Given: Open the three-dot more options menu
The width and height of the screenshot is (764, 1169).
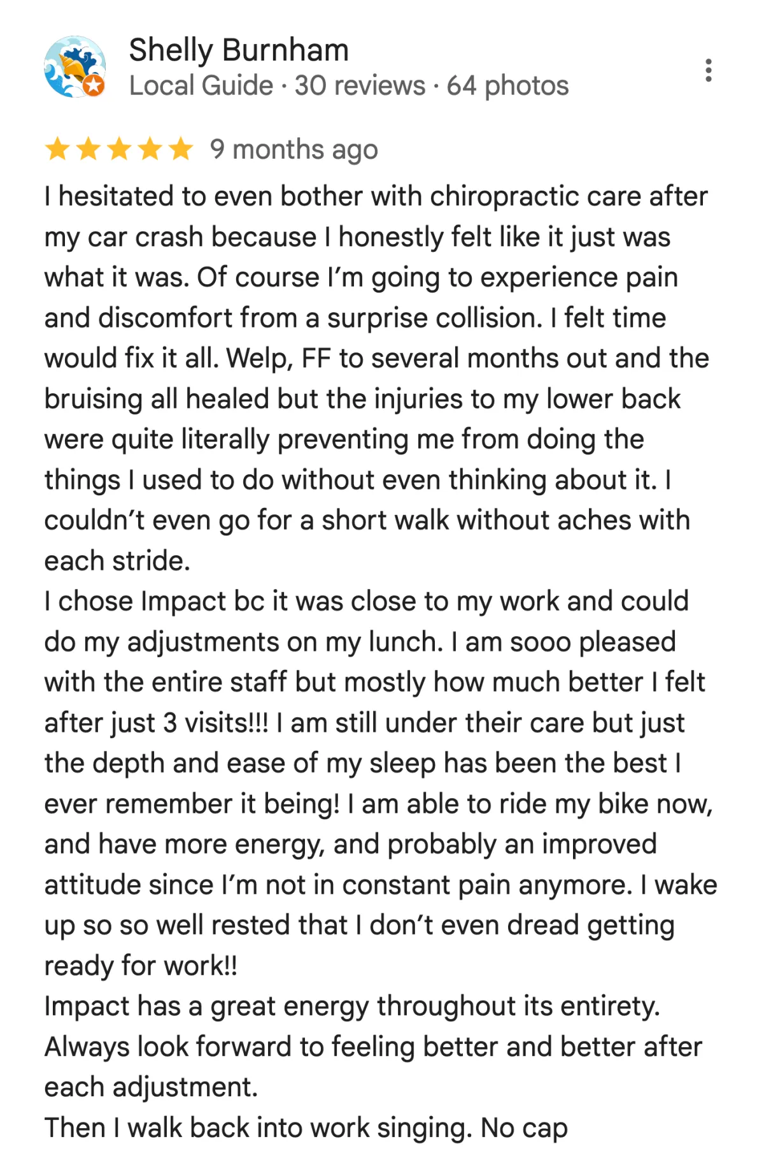Looking at the screenshot, I should 708,70.
